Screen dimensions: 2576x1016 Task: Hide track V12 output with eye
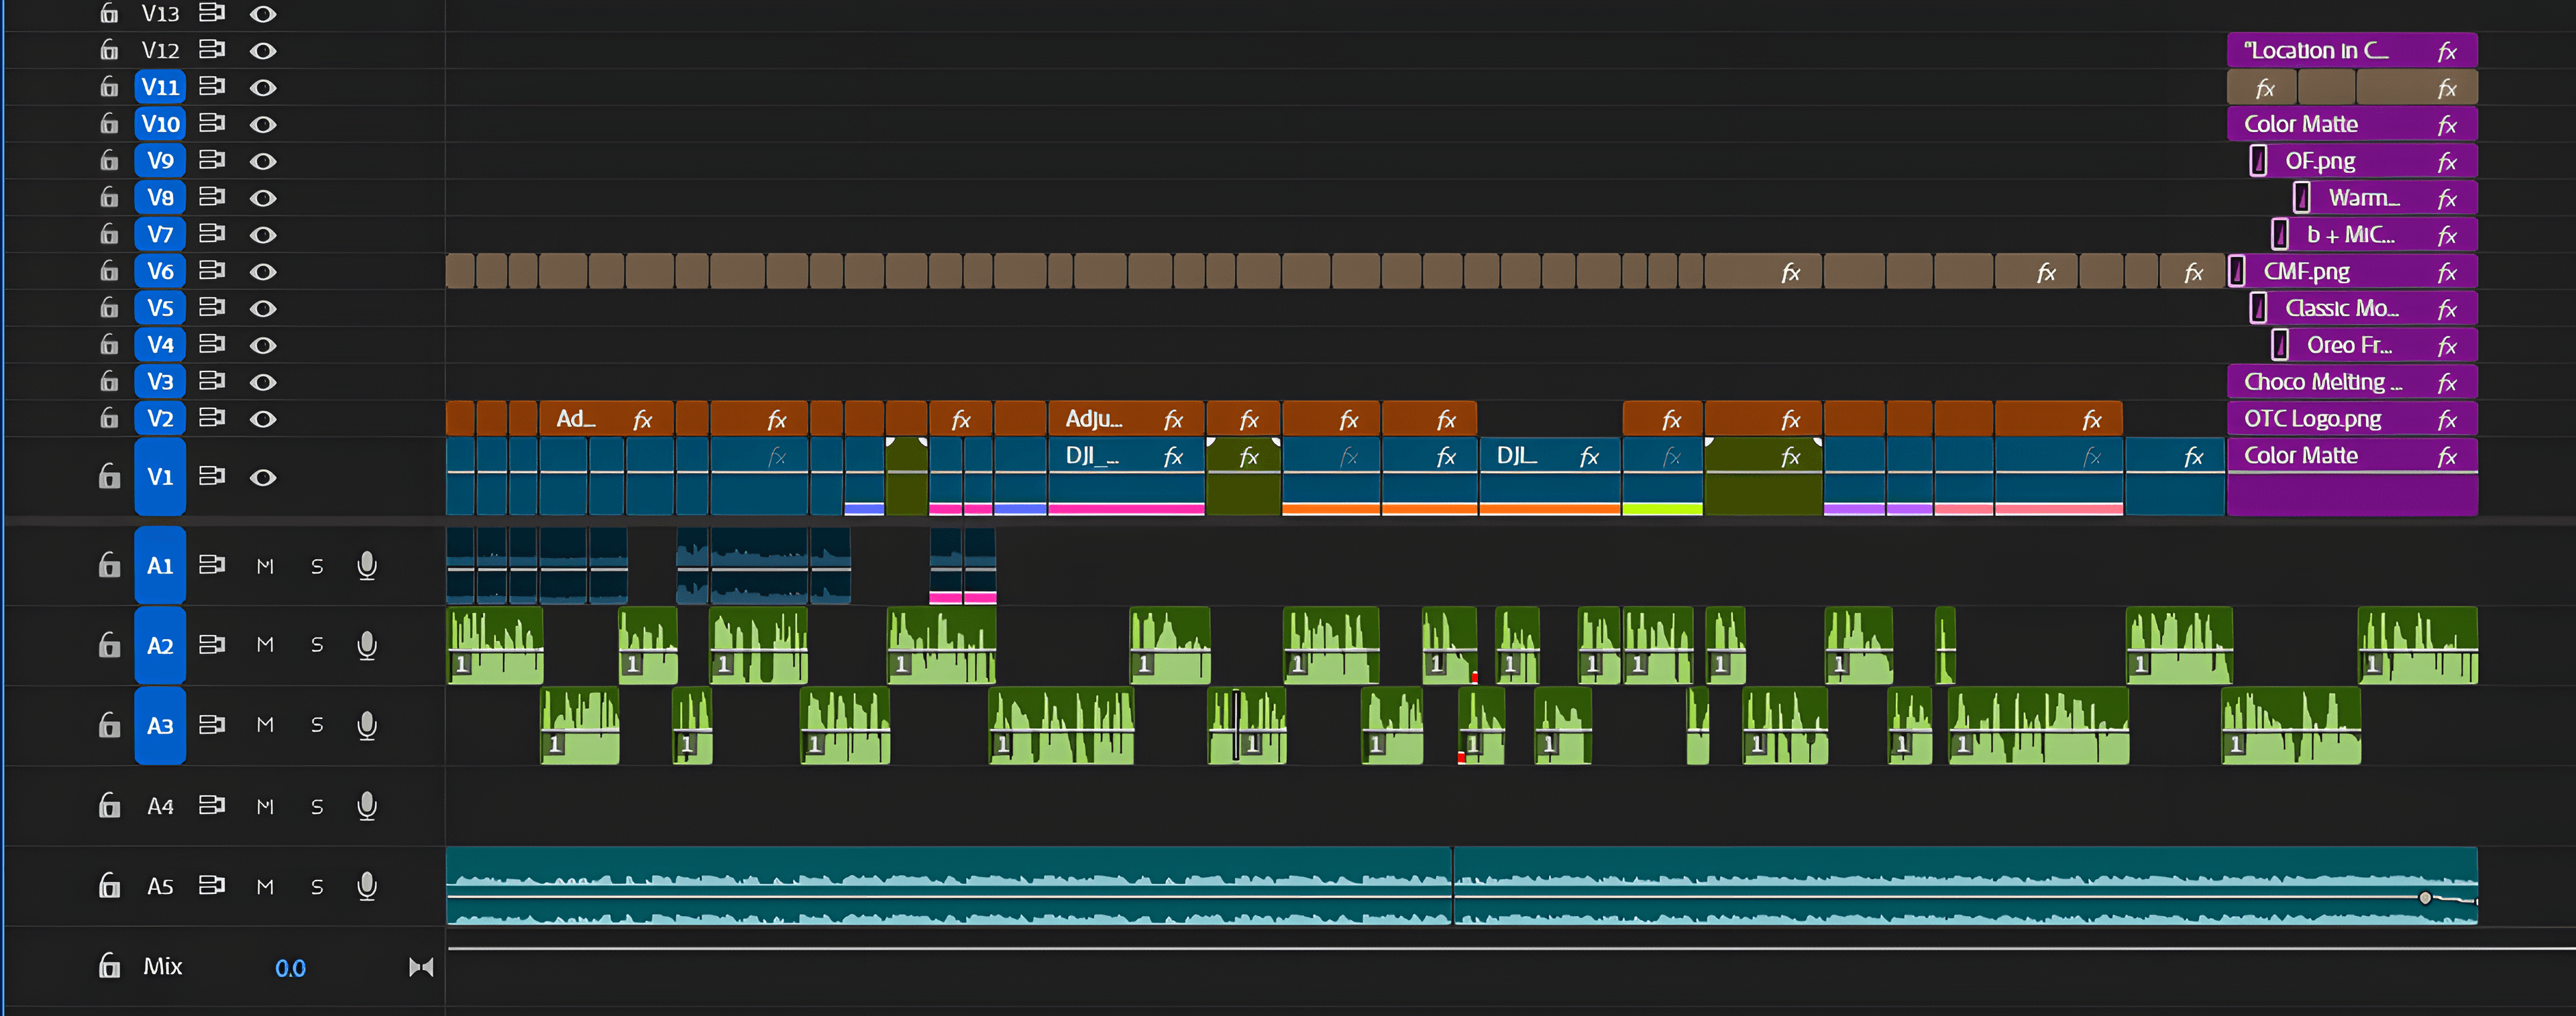[263, 51]
